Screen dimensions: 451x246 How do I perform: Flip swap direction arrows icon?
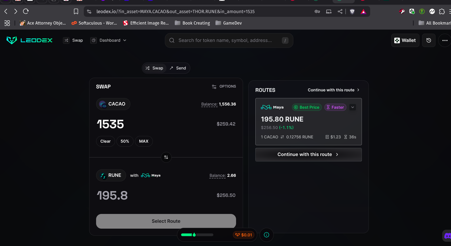tap(166, 157)
